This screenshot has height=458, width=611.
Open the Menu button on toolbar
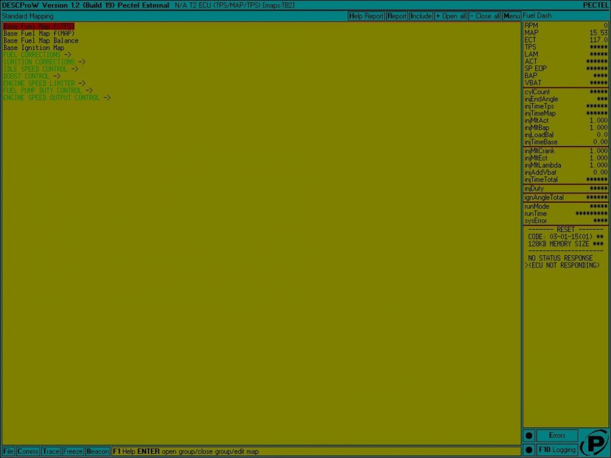(x=512, y=16)
